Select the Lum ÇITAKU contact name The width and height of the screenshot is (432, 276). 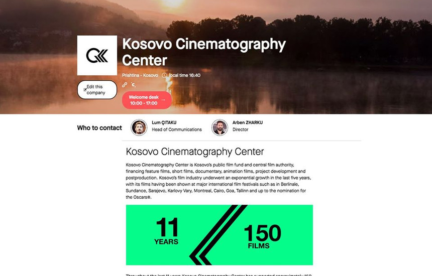click(x=164, y=122)
